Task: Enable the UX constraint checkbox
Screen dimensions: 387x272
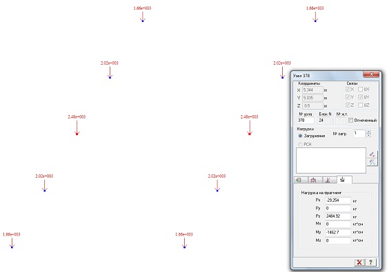Action: click(360, 90)
